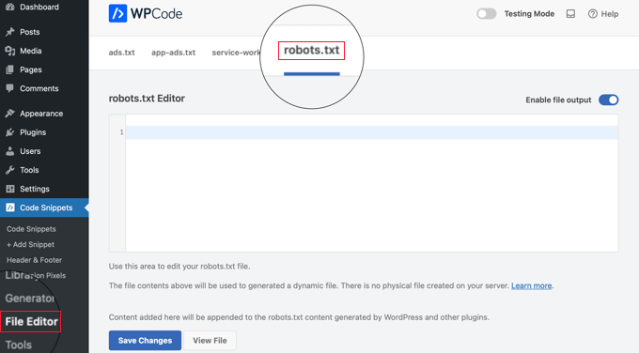
Task: Open the Dashboard icon in sidebar
Action: (10, 7)
